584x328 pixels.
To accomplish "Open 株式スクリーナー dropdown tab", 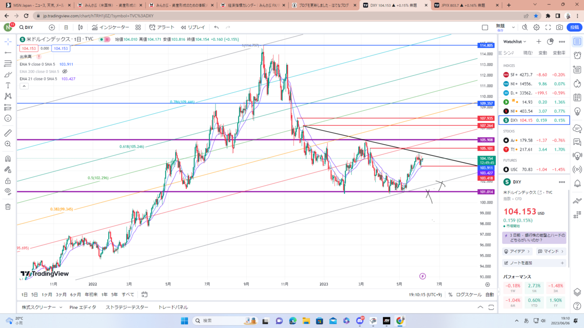I will (42, 307).
